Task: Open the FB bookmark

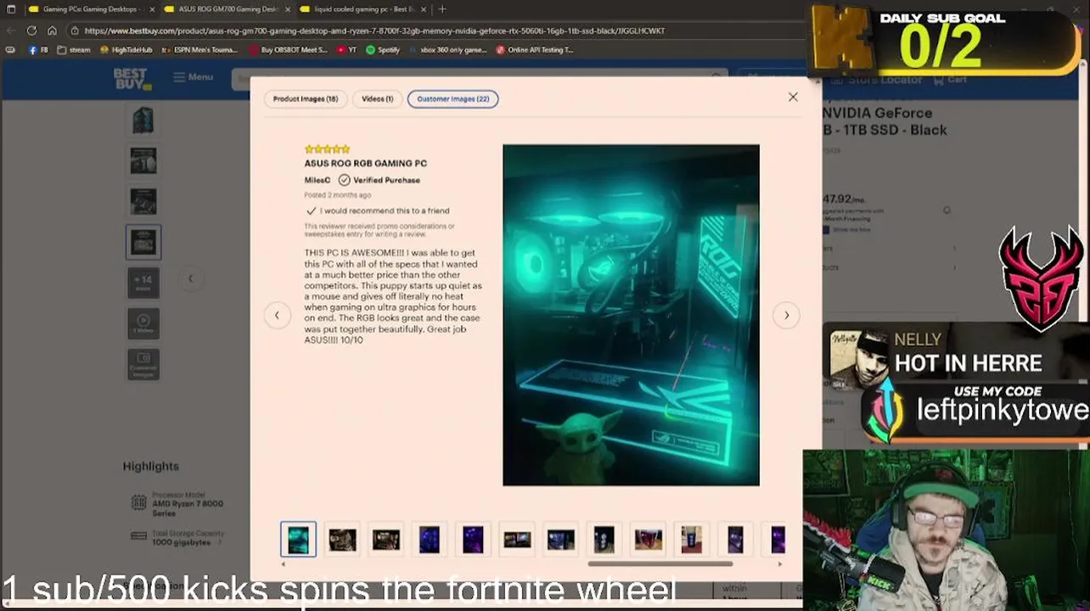Action: 38,50
